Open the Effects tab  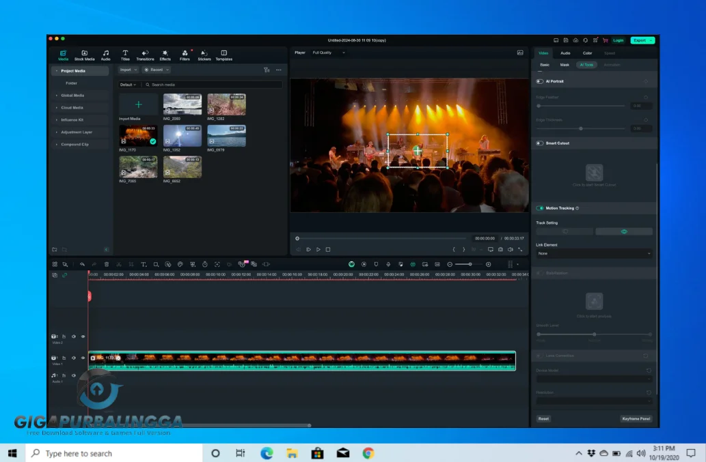pyautogui.click(x=165, y=55)
